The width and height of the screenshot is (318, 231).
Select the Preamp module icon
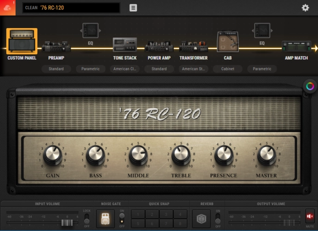[56, 46]
